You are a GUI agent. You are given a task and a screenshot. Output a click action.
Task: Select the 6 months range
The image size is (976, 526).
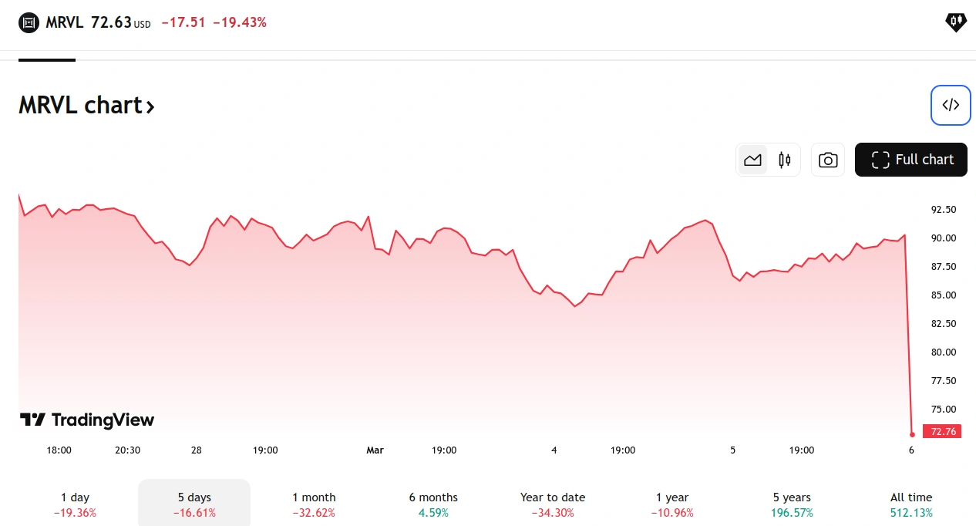[433, 504]
